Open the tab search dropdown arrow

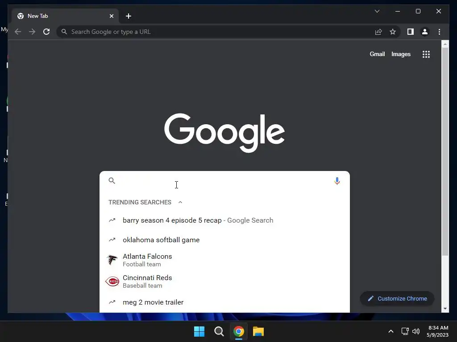coord(377,11)
